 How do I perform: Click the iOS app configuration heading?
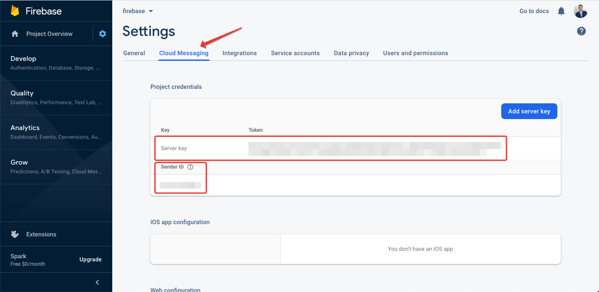[x=180, y=222]
